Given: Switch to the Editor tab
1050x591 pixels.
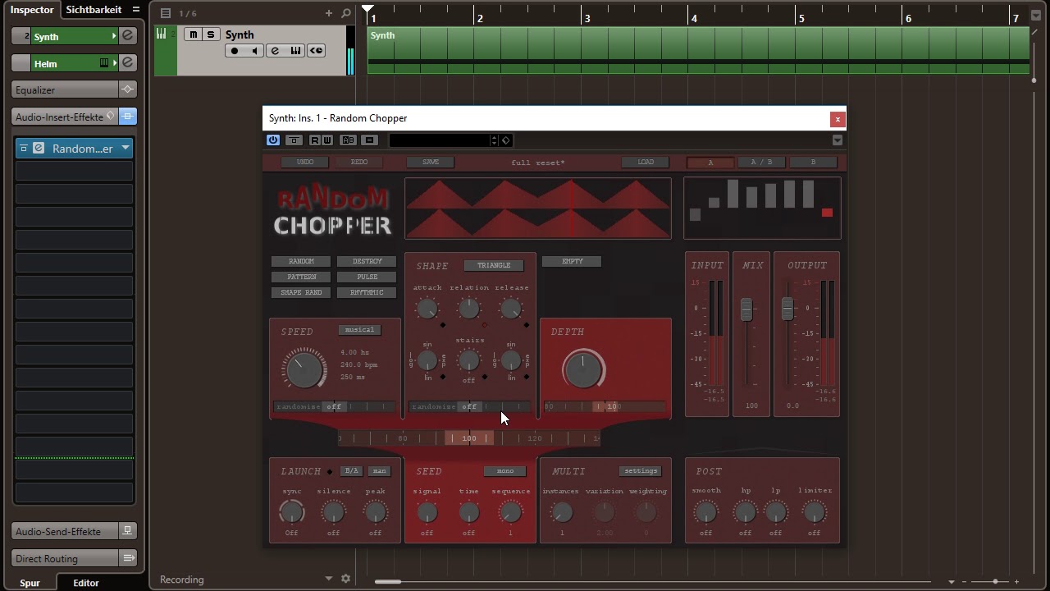Looking at the screenshot, I should tap(86, 583).
